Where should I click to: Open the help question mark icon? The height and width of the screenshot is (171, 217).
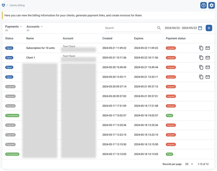click(203, 5)
